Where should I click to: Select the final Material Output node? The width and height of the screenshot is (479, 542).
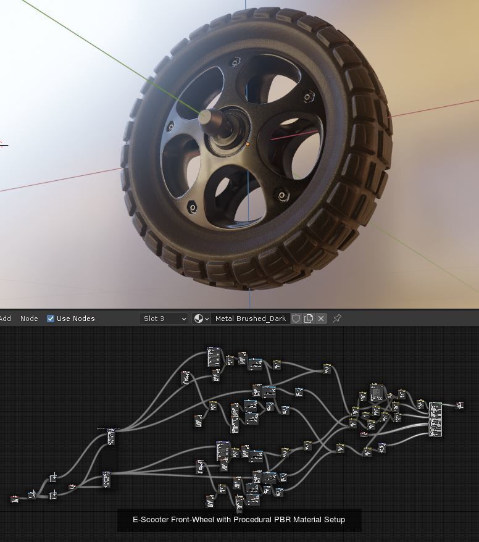(460, 405)
